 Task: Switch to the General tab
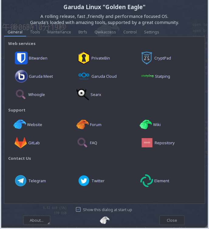pyautogui.click(x=15, y=32)
